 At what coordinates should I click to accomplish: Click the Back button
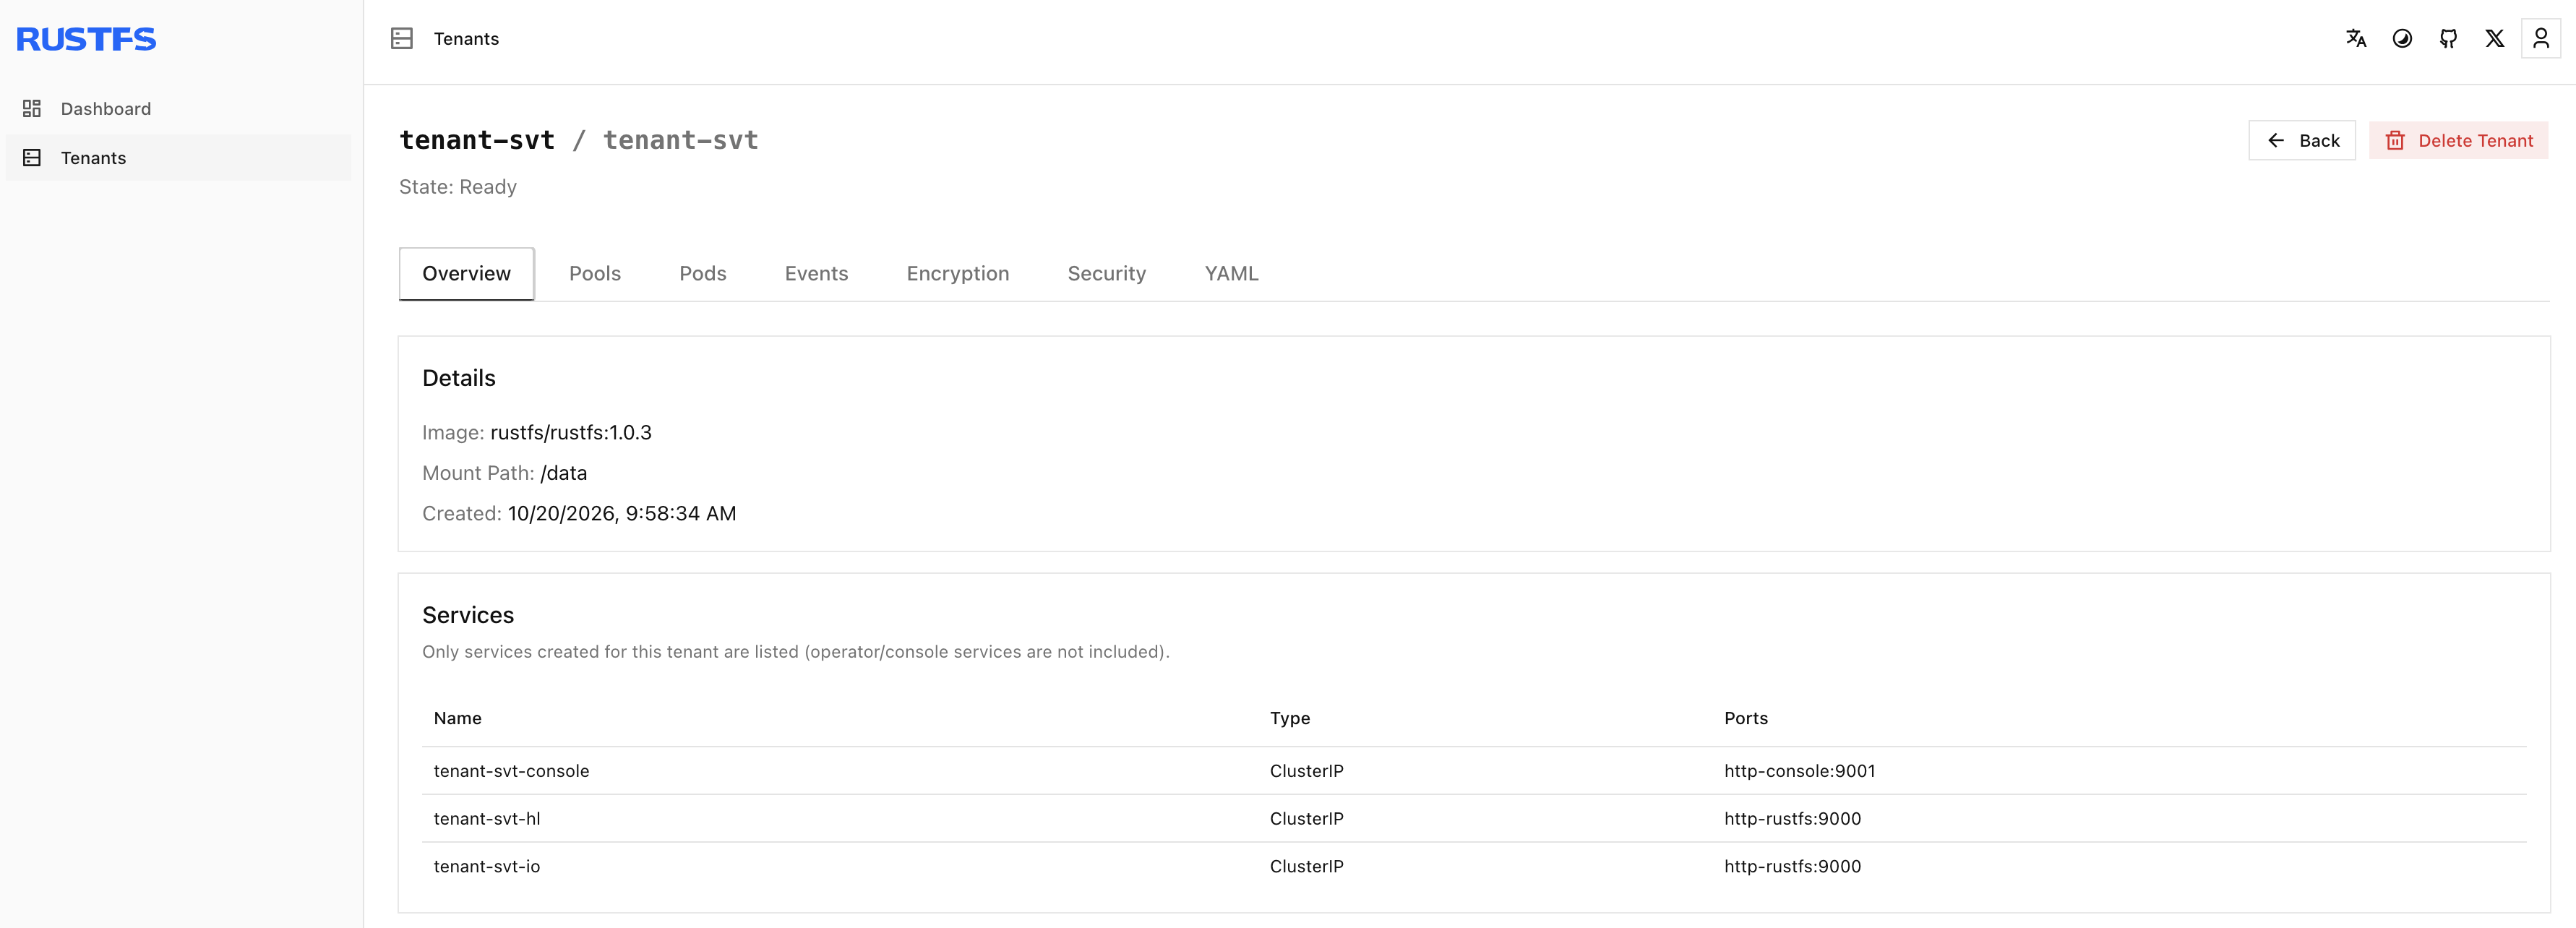(2302, 141)
